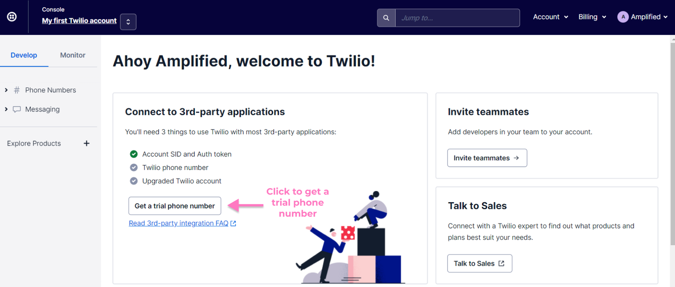675x287 pixels.
Task: Open the Billing dropdown menu
Action: click(x=592, y=17)
